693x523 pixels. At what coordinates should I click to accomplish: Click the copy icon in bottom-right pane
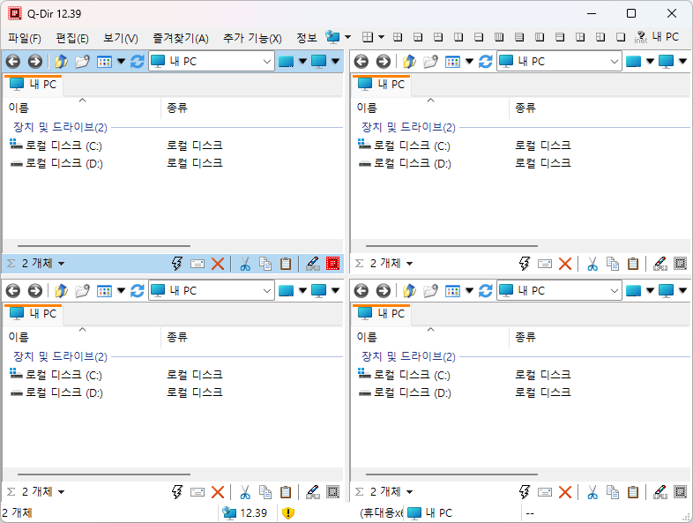point(613,492)
